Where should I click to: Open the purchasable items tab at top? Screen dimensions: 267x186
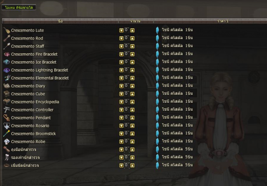[19, 7]
